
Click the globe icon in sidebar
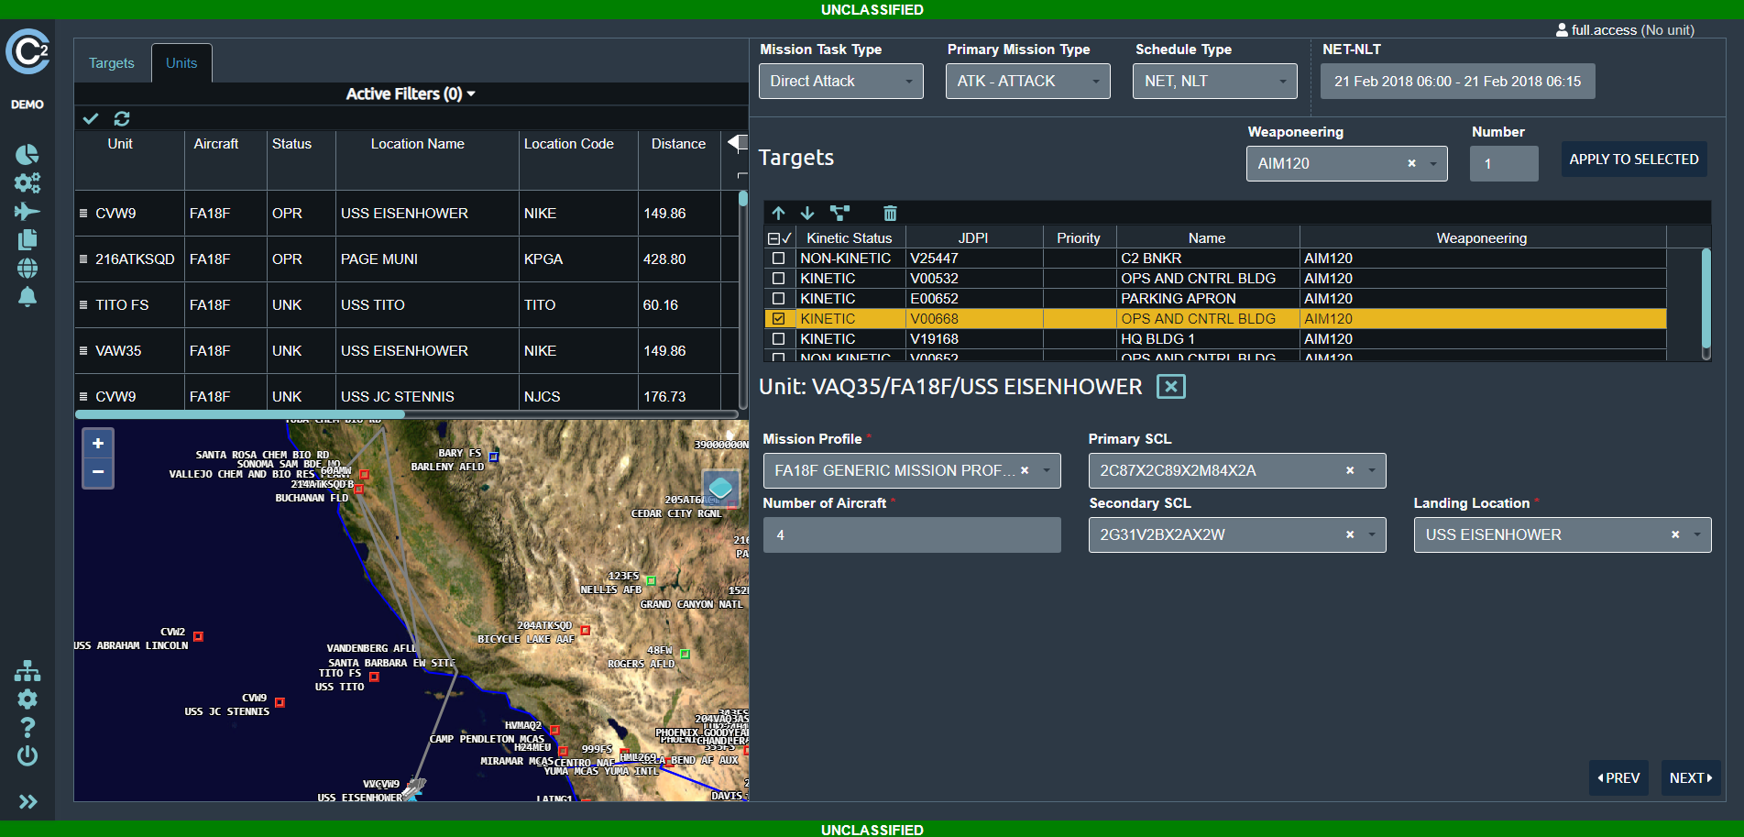tap(27, 268)
